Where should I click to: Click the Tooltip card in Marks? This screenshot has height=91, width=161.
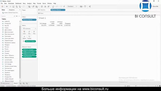(x=29, y=37)
